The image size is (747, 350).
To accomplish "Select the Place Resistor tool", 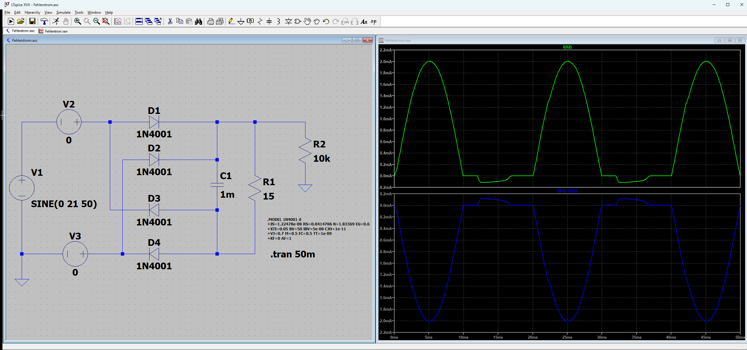I will [x=260, y=21].
